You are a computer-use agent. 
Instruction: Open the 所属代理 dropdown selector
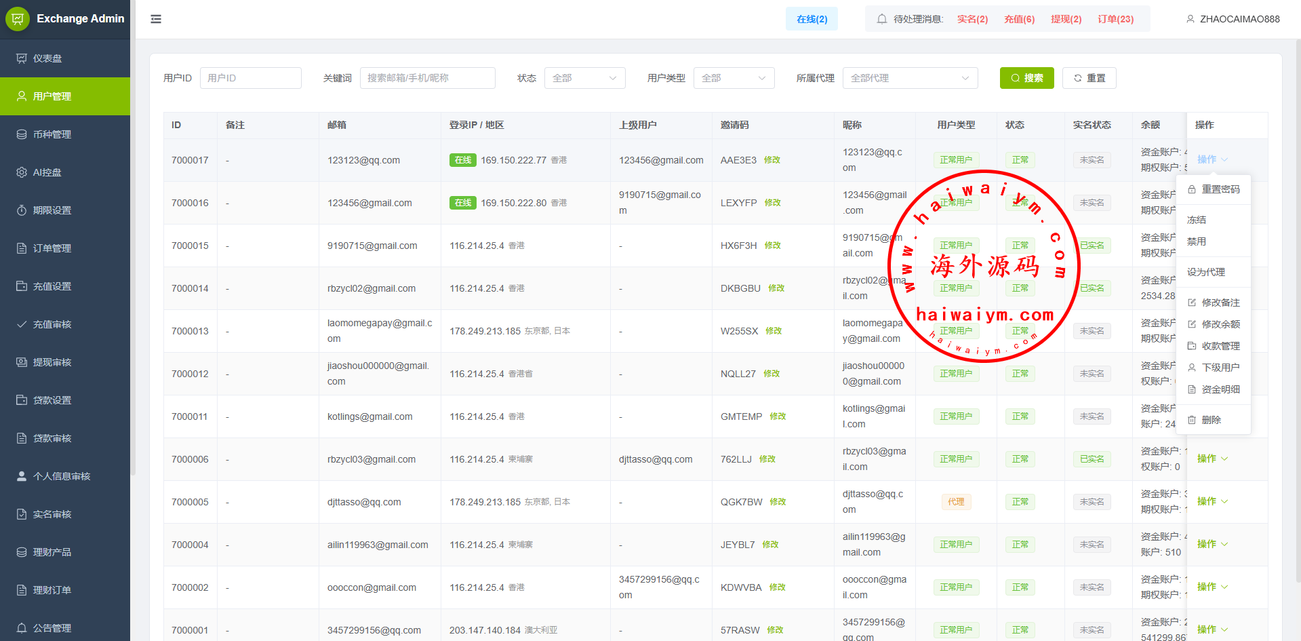(910, 78)
